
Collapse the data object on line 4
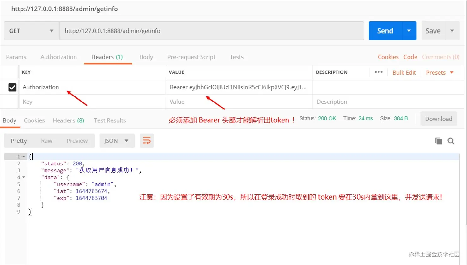(x=23, y=177)
